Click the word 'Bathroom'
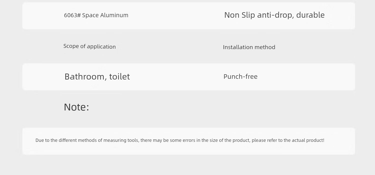The image size is (375, 175). pyautogui.click(x=83, y=77)
